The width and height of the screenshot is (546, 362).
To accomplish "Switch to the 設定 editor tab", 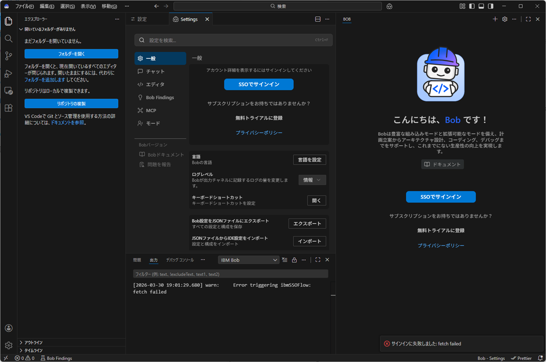I will click(x=142, y=19).
